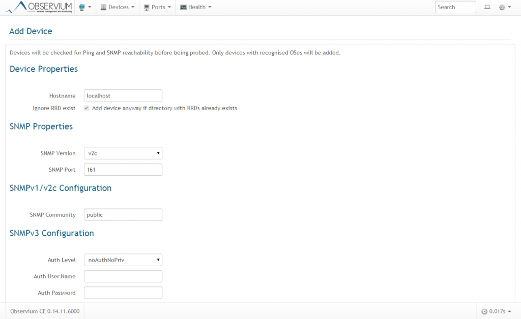Click into the SNMP Port field
Image resolution: width=521 pixels, height=319 pixels.
(x=123, y=170)
